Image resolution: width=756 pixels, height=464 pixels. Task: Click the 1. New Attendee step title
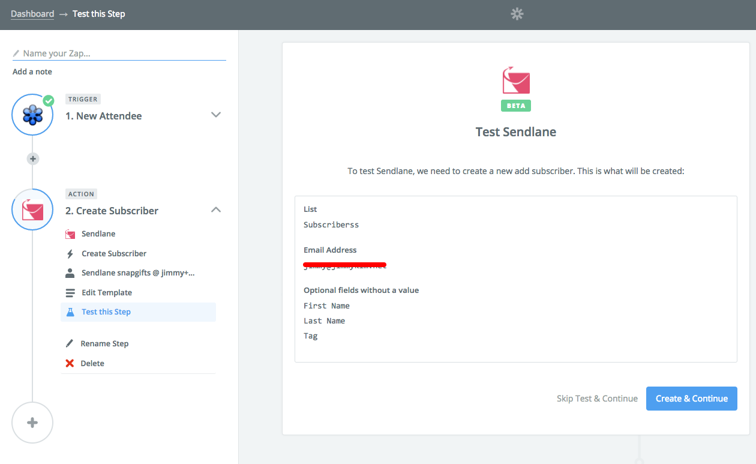(x=104, y=116)
